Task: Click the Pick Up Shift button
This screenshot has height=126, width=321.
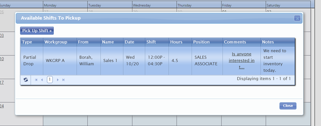Action: (37, 31)
